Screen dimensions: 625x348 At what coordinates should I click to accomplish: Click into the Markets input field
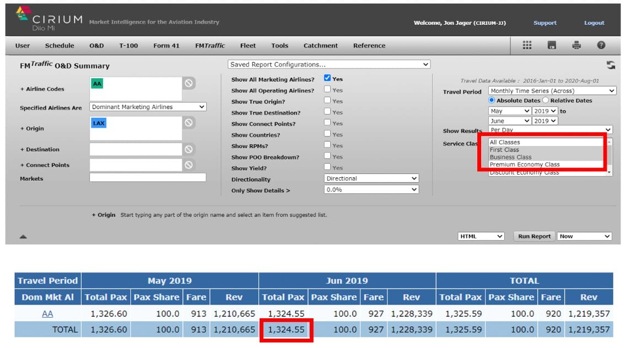point(148,178)
